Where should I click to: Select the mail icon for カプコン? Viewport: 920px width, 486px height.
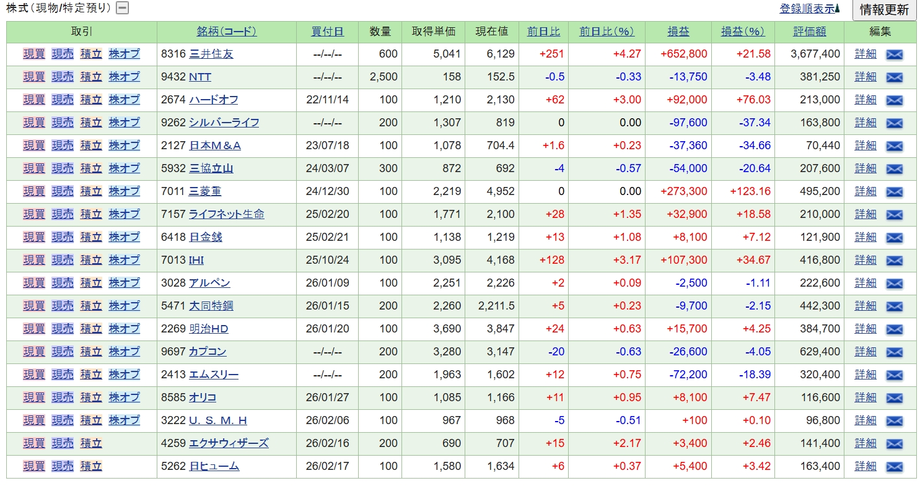click(x=894, y=352)
